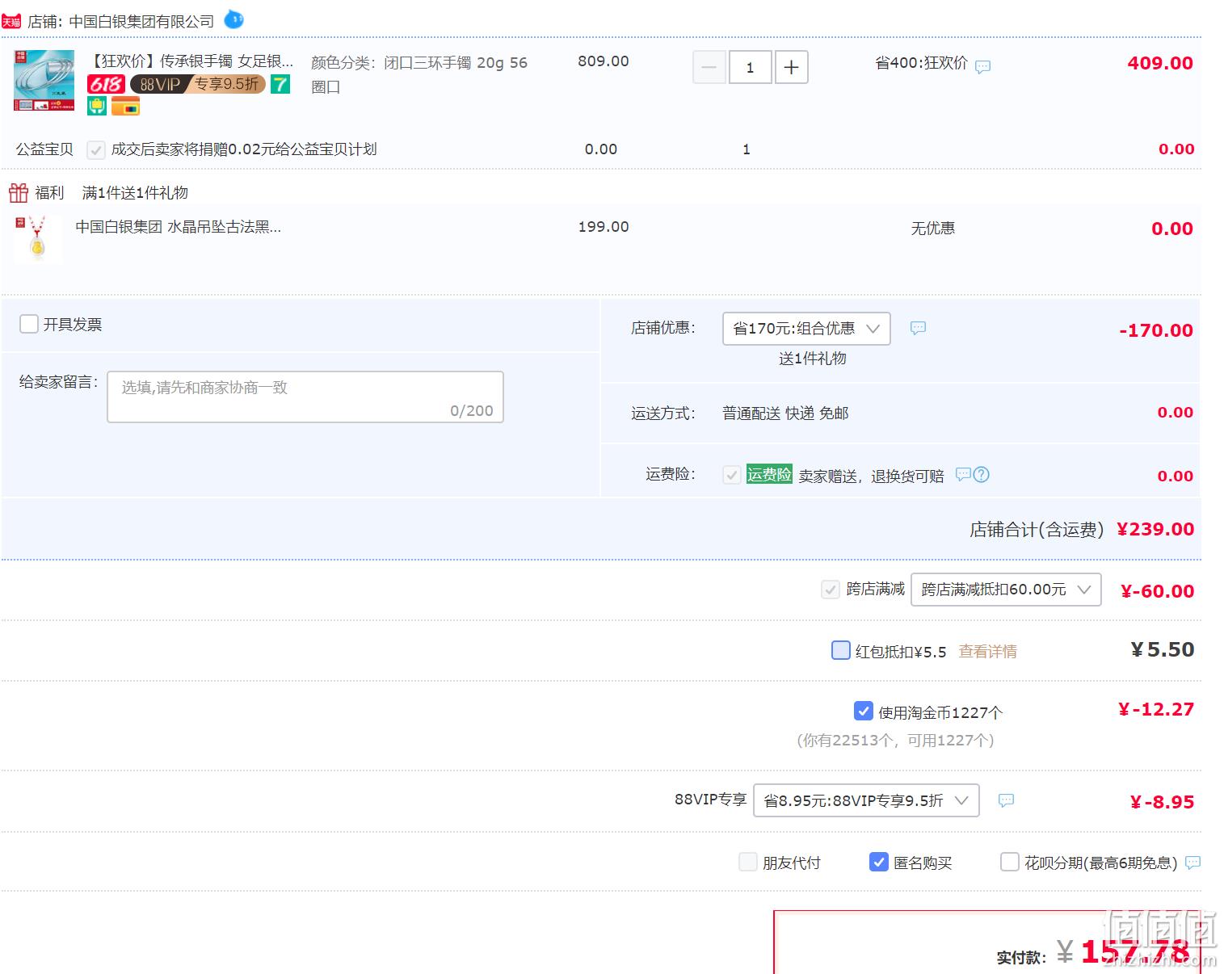Click (你有22513个，可用1227个) coin balance text
The width and height of the screenshot is (1224, 974).
[x=895, y=740]
